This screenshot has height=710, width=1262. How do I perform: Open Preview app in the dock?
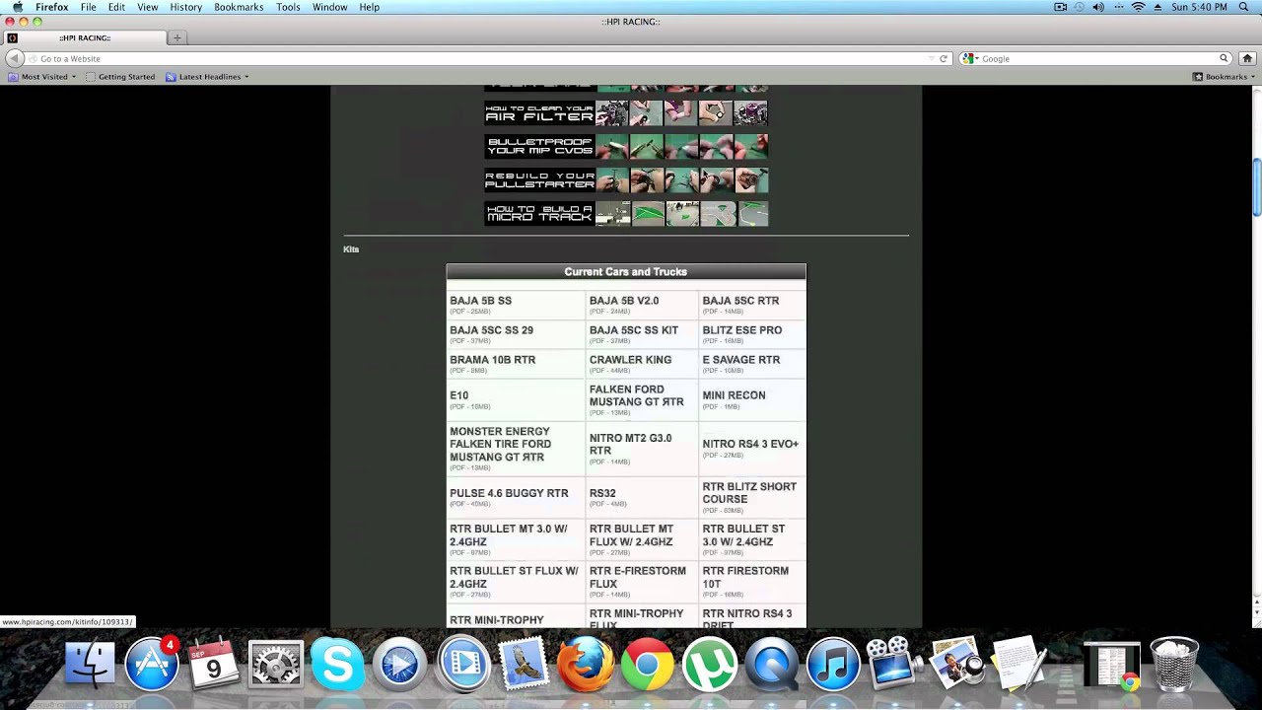click(957, 663)
